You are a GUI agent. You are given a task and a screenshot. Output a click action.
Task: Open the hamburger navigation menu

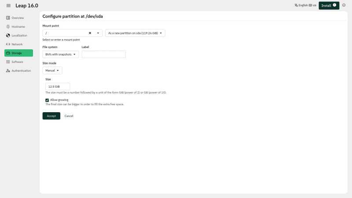click(x=8, y=6)
